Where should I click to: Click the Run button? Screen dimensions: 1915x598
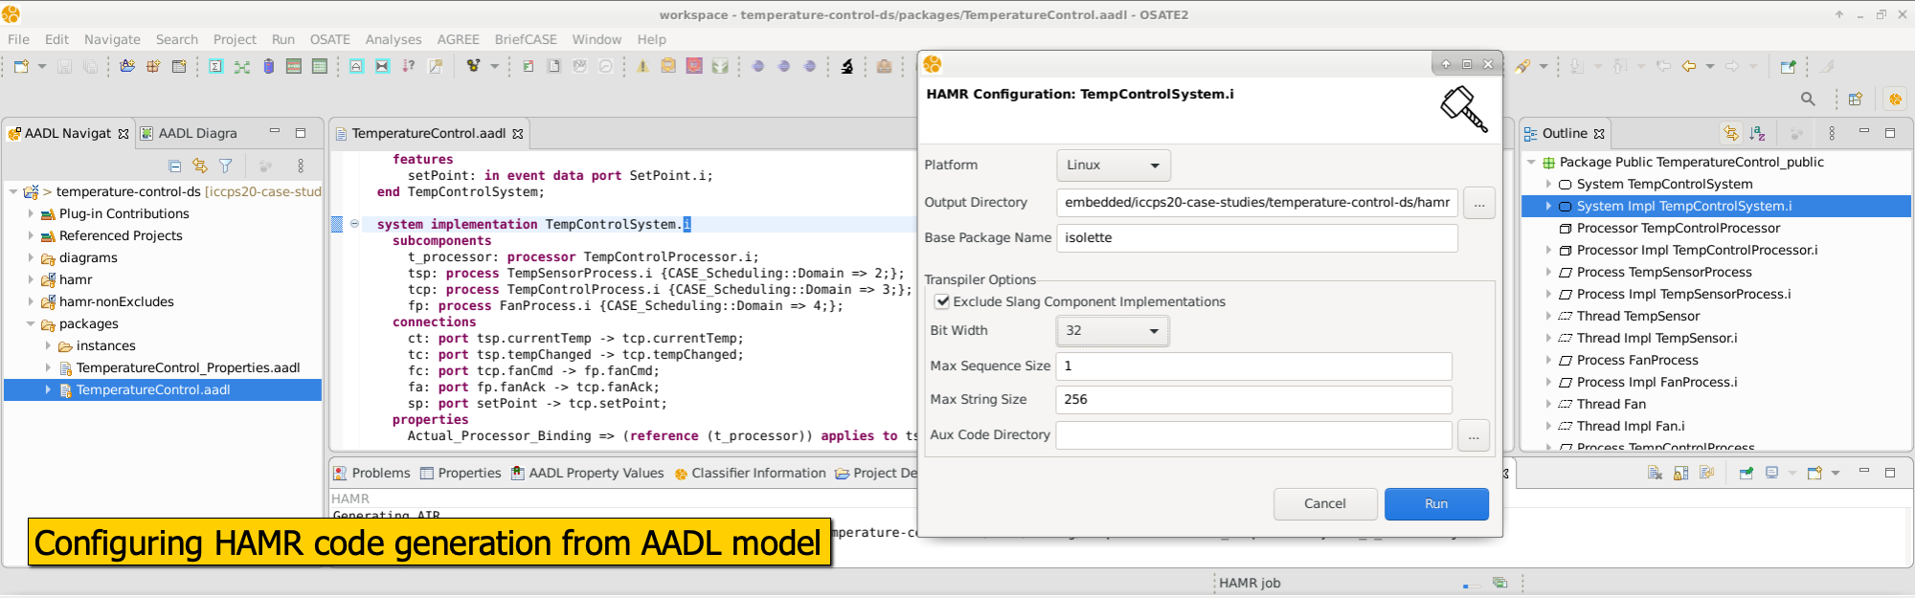(x=1435, y=504)
